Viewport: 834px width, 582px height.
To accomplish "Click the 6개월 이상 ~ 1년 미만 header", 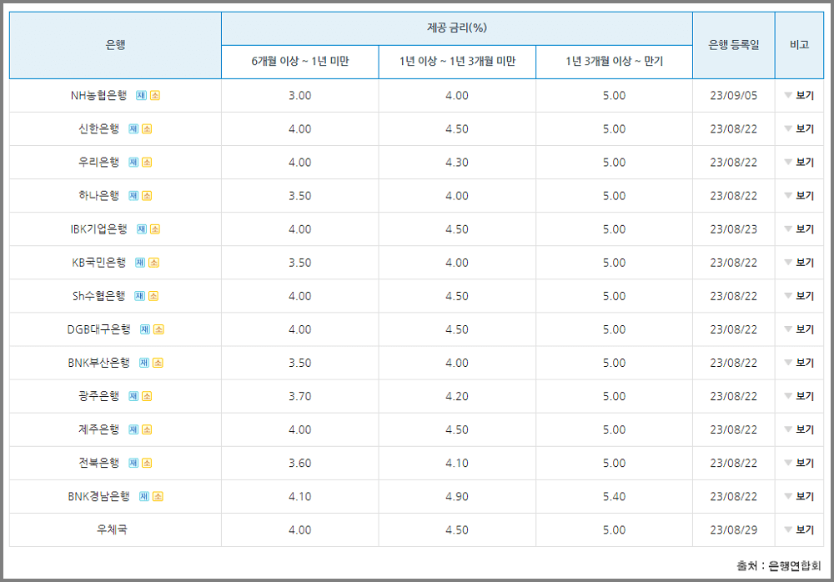I will 300,62.
